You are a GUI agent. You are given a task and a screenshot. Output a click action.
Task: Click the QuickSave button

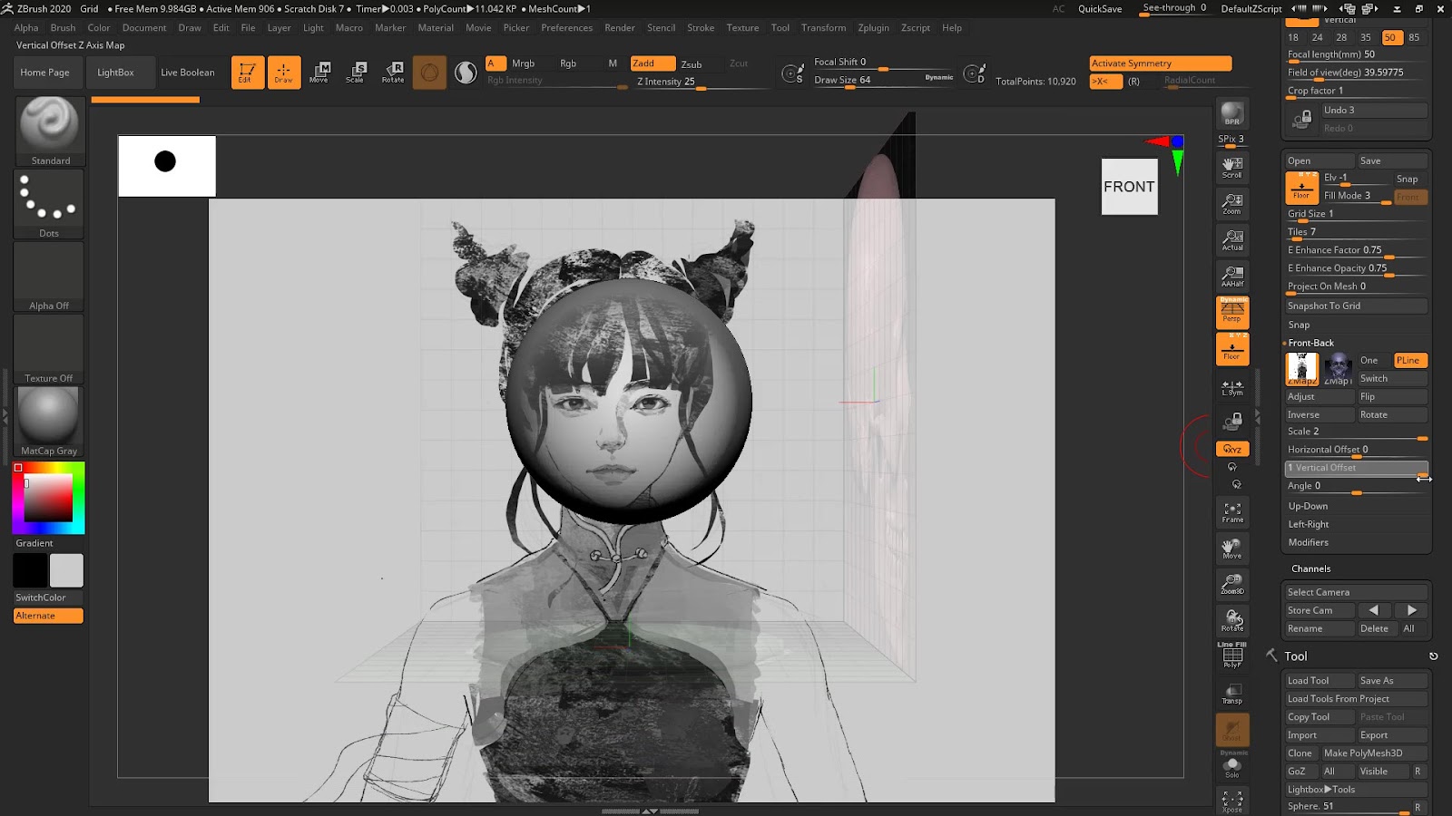(1100, 9)
